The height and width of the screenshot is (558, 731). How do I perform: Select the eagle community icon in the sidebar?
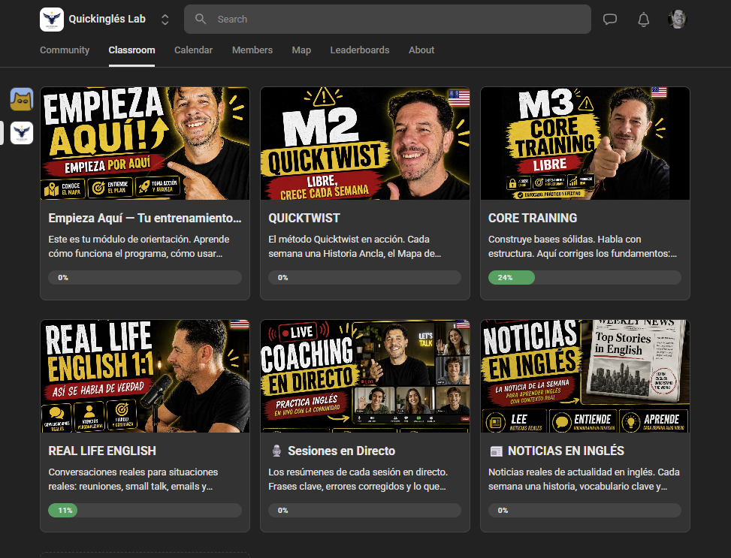(22, 133)
